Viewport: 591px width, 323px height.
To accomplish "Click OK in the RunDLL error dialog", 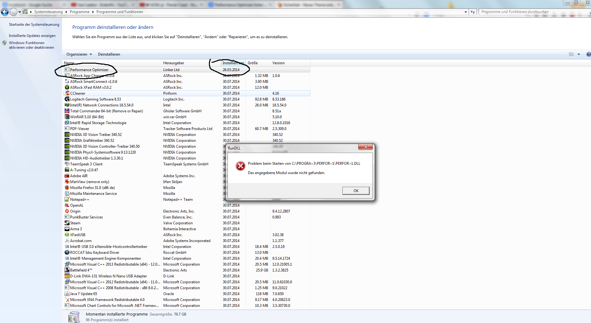I will pyautogui.click(x=356, y=191).
